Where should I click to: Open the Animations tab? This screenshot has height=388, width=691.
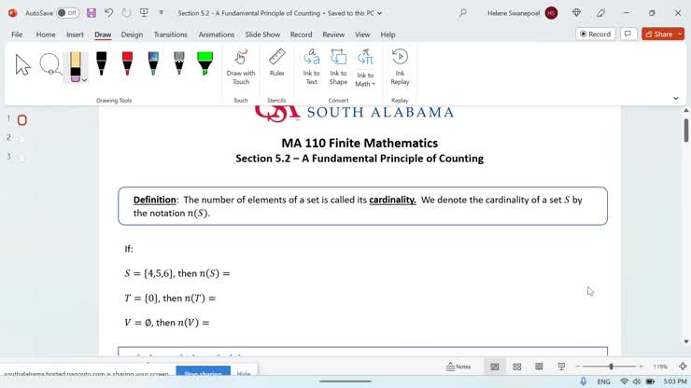216,35
